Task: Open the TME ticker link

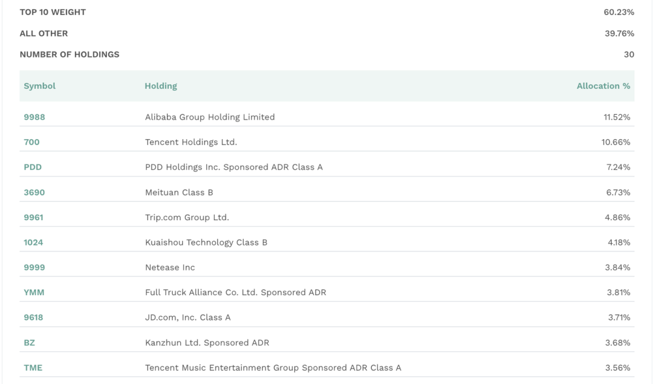Action: tap(33, 368)
